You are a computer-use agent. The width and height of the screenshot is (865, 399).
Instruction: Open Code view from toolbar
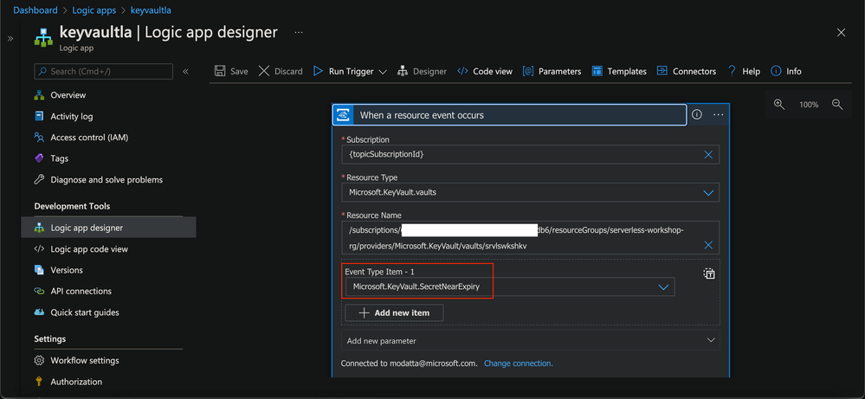click(485, 71)
